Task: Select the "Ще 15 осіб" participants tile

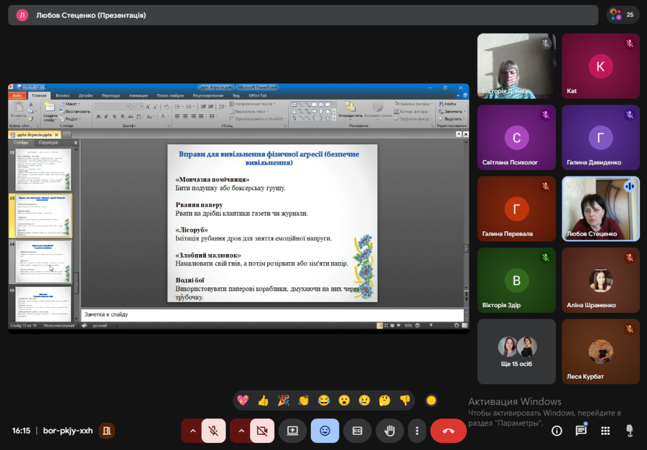Action: pyautogui.click(x=516, y=351)
